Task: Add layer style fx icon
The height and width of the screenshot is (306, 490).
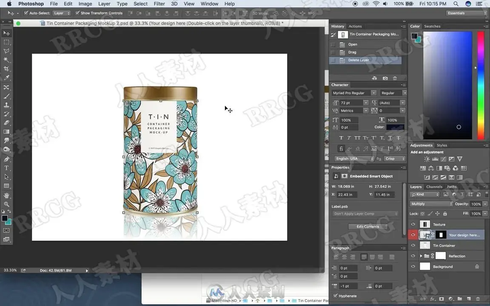Action: click(433, 299)
